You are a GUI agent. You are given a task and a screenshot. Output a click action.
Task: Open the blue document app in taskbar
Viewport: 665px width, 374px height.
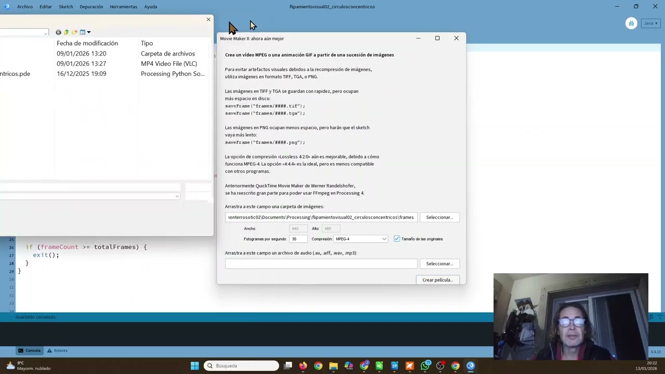point(394,366)
